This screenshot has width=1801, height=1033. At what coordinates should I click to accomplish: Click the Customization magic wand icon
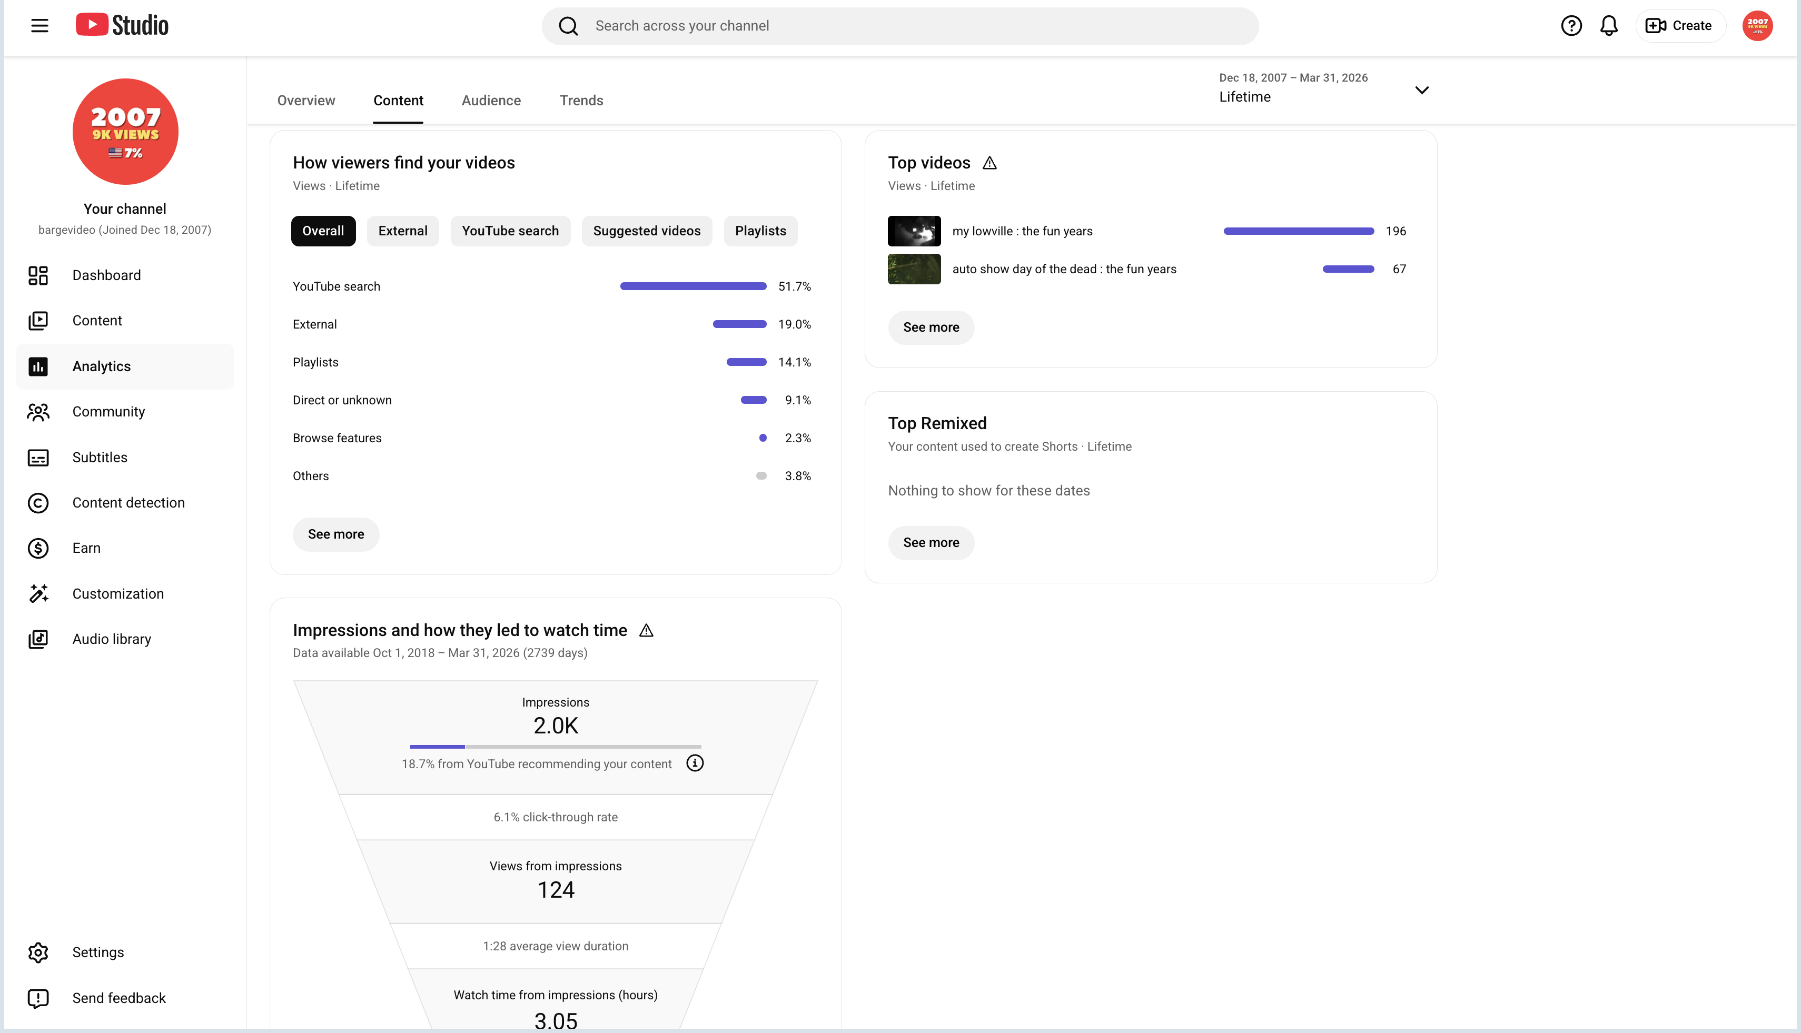click(38, 594)
